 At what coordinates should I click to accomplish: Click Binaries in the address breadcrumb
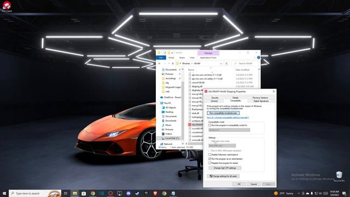pos(186,63)
